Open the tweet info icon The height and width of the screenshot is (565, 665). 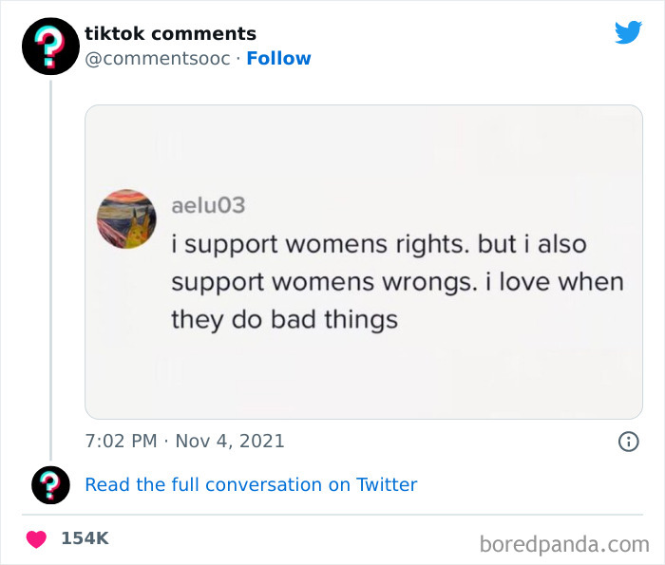click(628, 442)
